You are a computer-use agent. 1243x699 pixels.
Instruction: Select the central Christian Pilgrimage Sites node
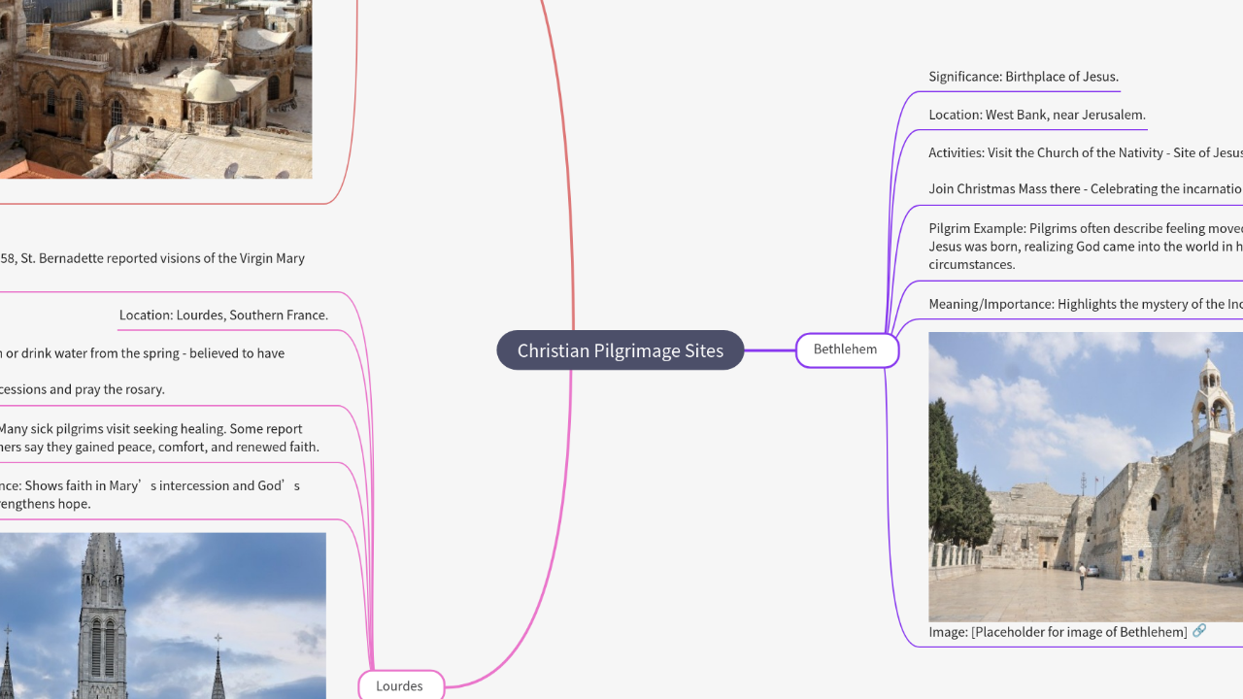click(x=620, y=350)
